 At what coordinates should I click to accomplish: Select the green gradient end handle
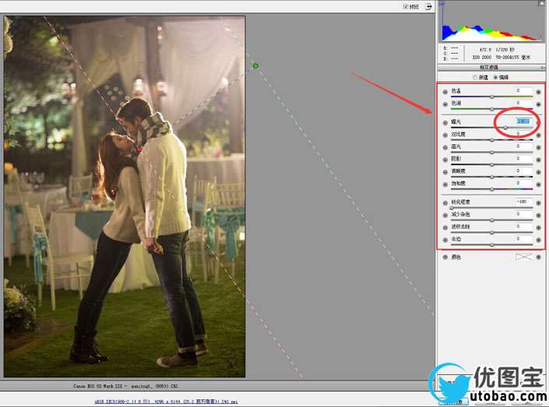tap(255, 66)
